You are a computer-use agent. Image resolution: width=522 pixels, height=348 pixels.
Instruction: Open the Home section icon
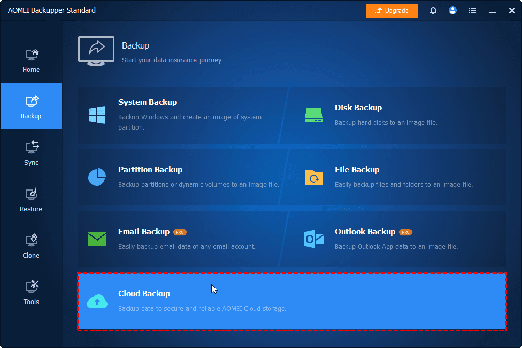[x=32, y=55]
